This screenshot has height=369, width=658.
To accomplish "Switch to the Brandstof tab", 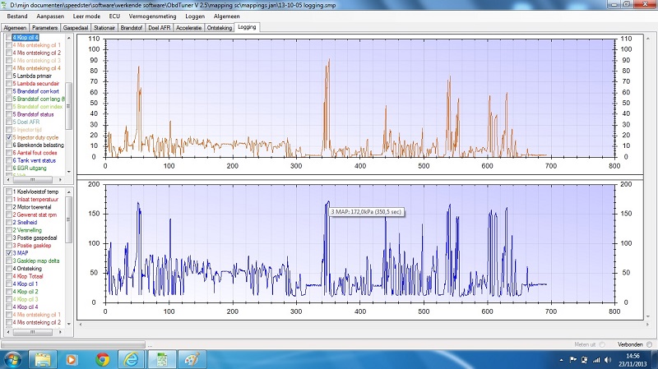I will click(131, 27).
